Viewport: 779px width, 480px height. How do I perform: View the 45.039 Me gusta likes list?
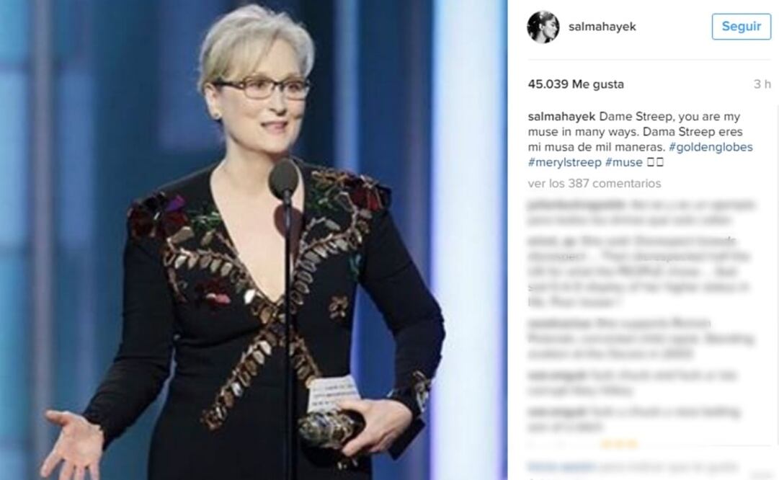(576, 84)
